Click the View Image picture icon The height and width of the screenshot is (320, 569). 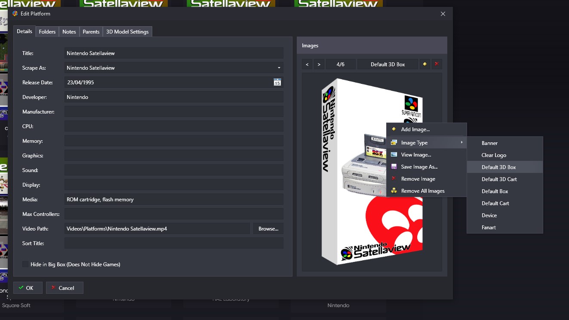tap(394, 154)
